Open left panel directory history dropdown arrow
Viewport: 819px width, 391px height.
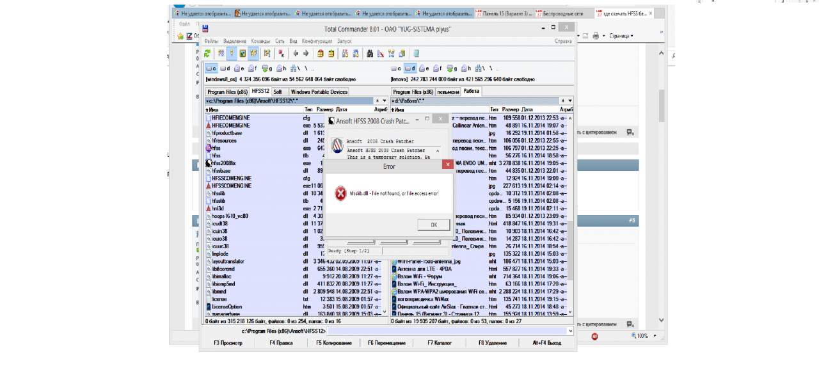[x=385, y=100]
